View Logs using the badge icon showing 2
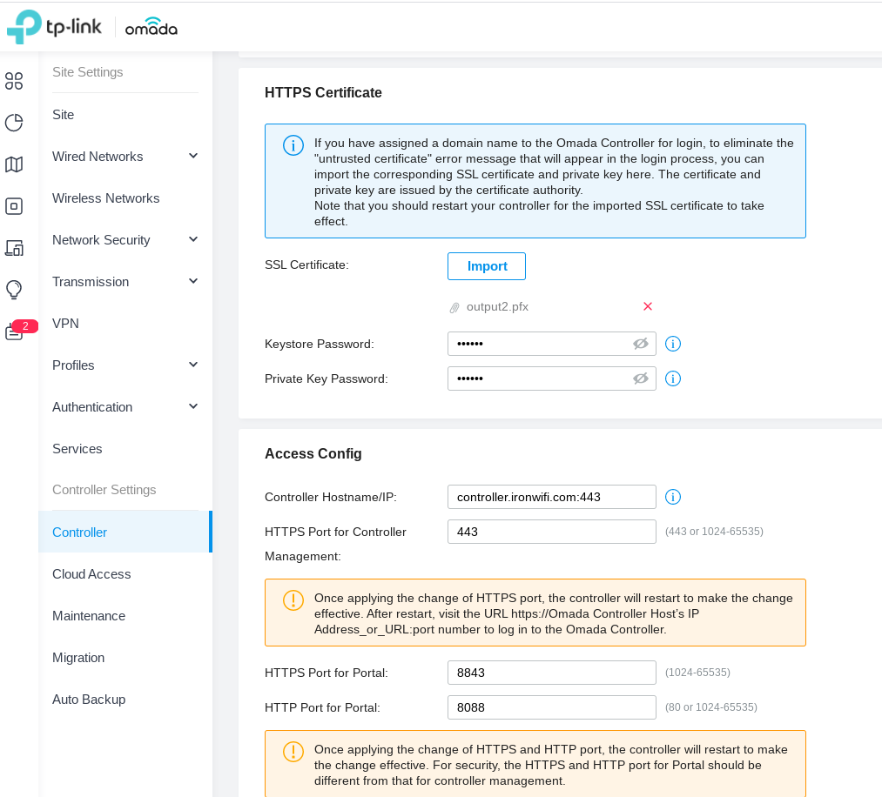 tap(14, 332)
